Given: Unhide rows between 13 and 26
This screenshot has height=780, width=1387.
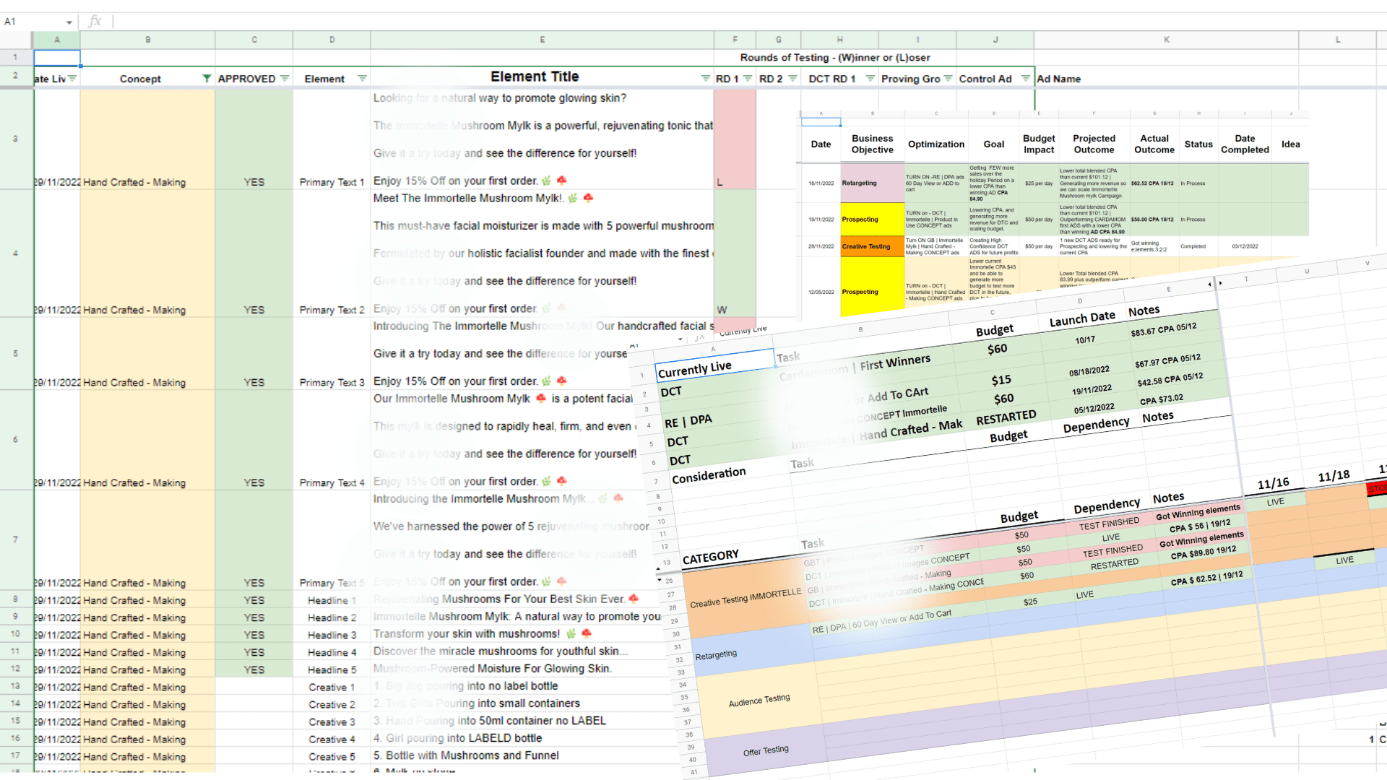Looking at the screenshot, I should (659, 580).
